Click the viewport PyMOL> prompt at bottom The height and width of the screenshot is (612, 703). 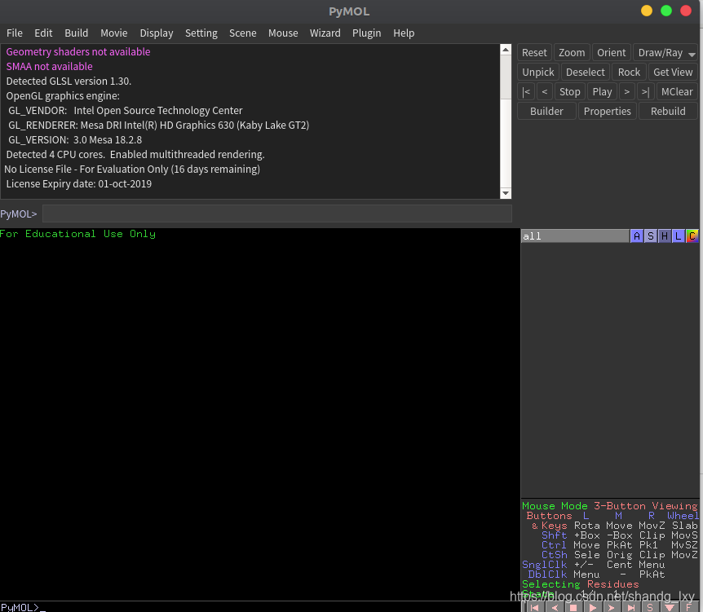pyautogui.click(x=20, y=608)
